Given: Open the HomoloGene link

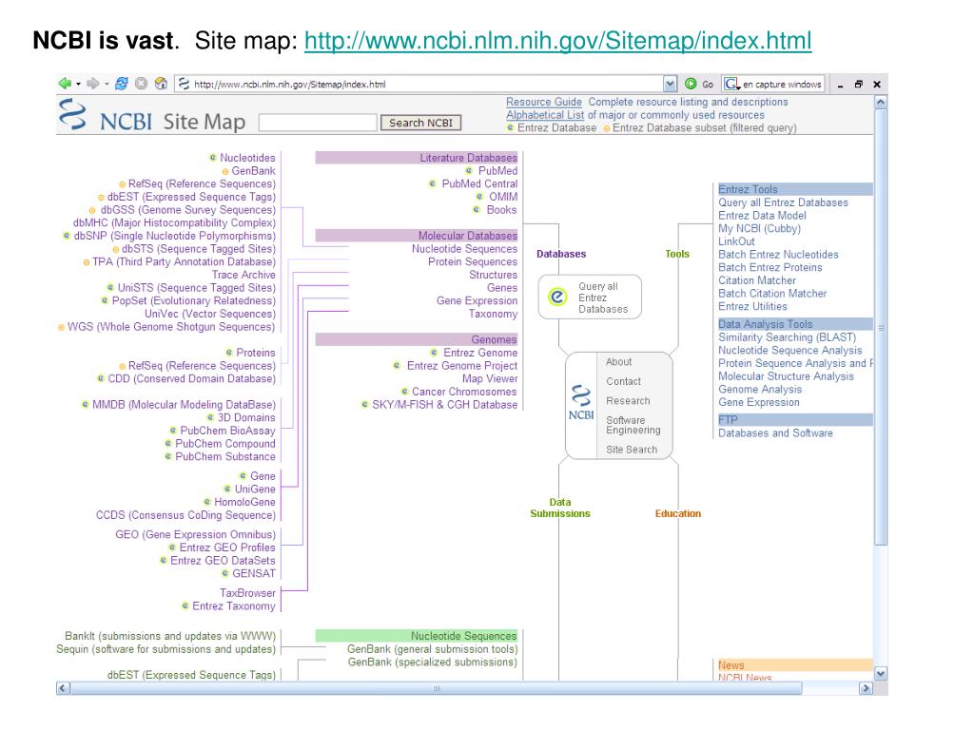Looking at the screenshot, I should click(244, 502).
